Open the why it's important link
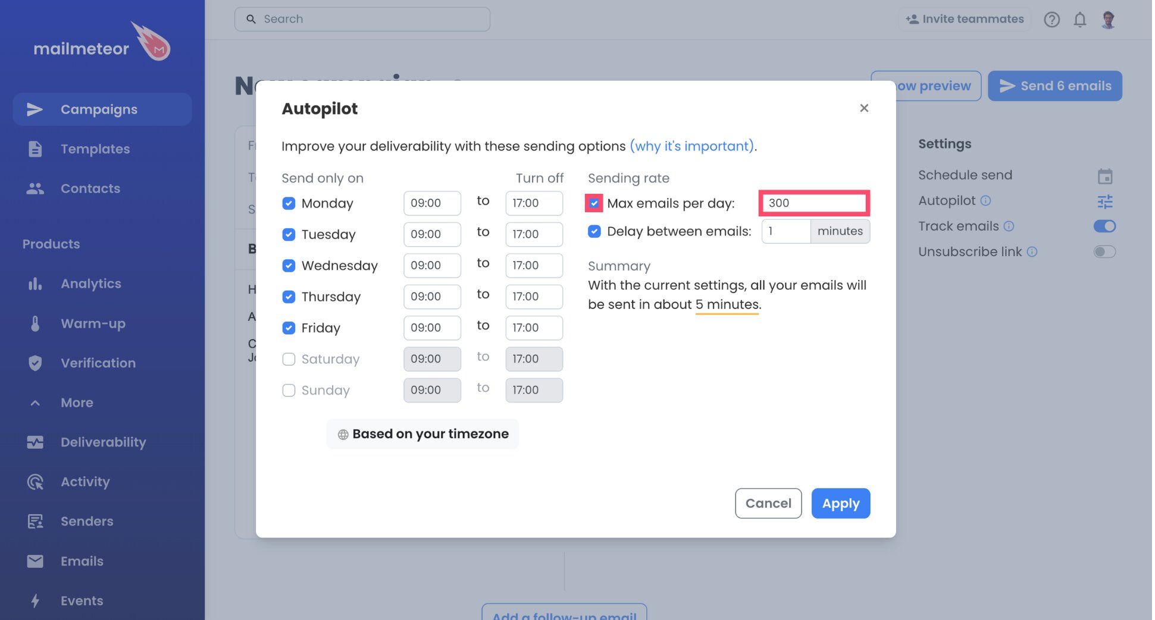The height and width of the screenshot is (620, 1155). [x=692, y=146]
